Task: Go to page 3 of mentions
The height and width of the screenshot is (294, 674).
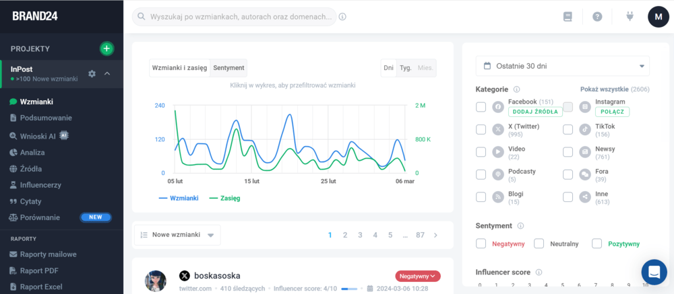Action: tap(360, 235)
